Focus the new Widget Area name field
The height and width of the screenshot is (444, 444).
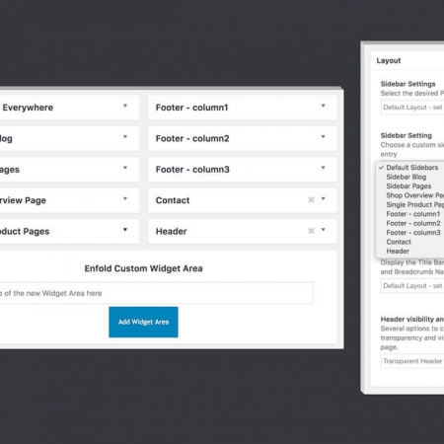pos(156,293)
